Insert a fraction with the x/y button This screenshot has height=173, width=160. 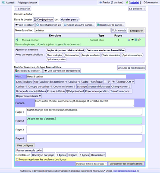113,82
